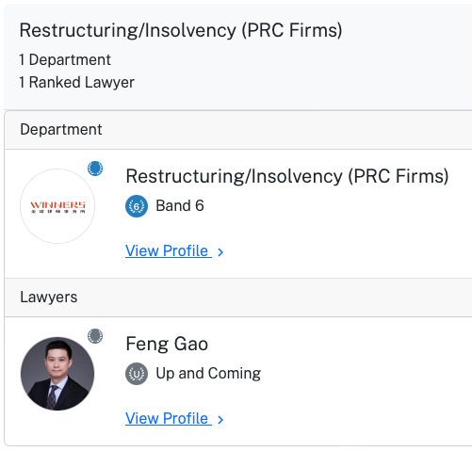This screenshot has height=451, width=472.
Task: Click the Up and Coming ranking label
Action: pos(208,374)
